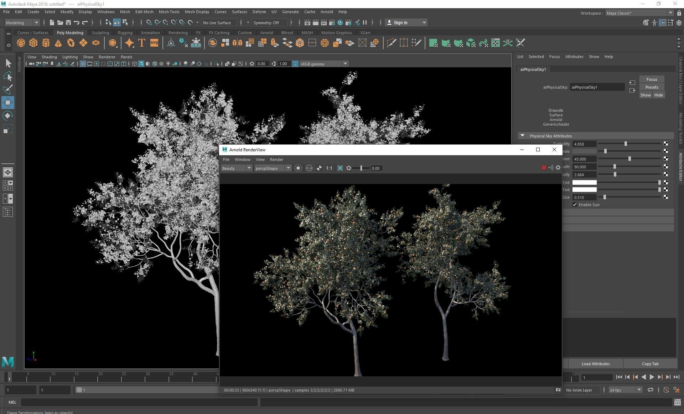This screenshot has height=414, width=684.
Task: Click the Copy Tab button
Action: pyautogui.click(x=650, y=364)
